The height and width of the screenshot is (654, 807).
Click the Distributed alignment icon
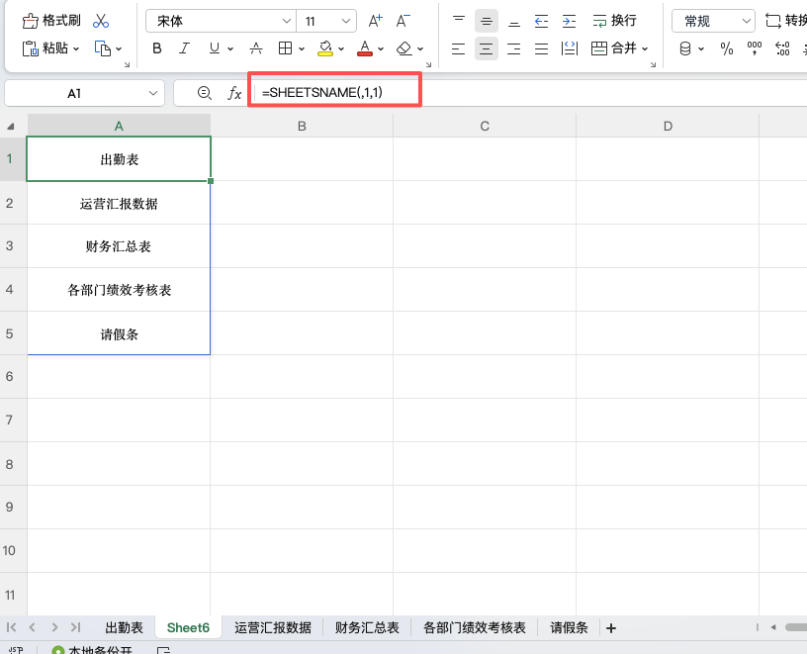(x=570, y=48)
